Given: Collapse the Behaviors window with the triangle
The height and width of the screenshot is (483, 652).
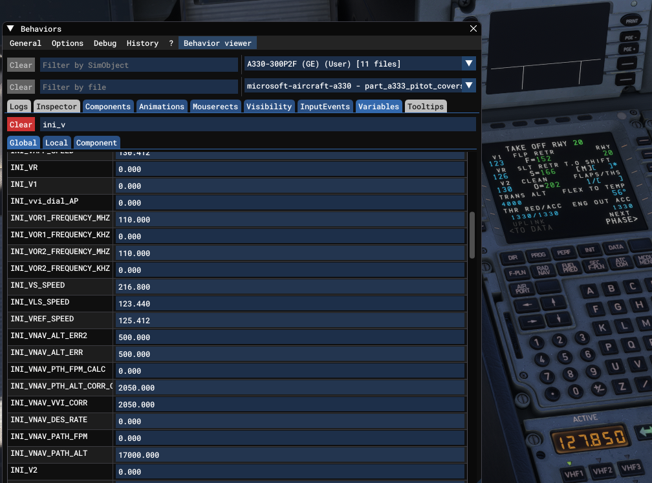Looking at the screenshot, I should click(x=10, y=28).
